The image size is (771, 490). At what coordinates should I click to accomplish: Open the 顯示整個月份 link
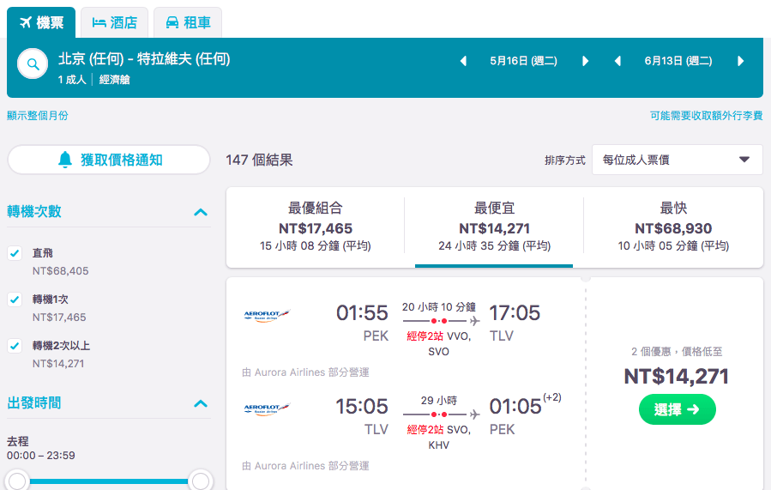(x=38, y=116)
